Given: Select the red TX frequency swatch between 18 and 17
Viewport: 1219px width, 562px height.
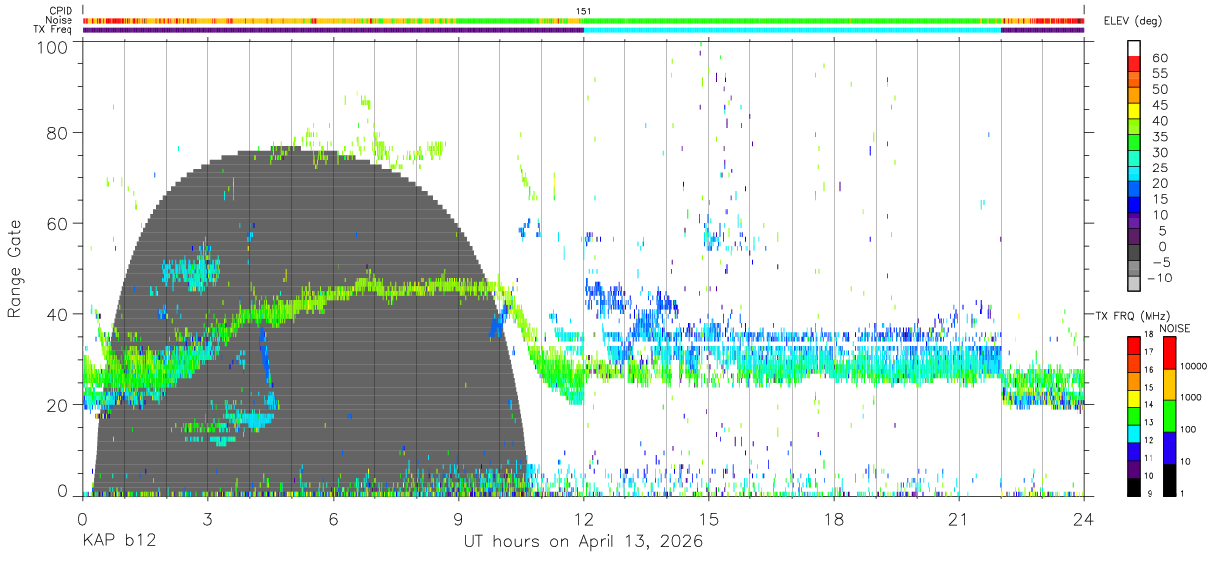Looking at the screenshot, I should tap(1134, 343).
